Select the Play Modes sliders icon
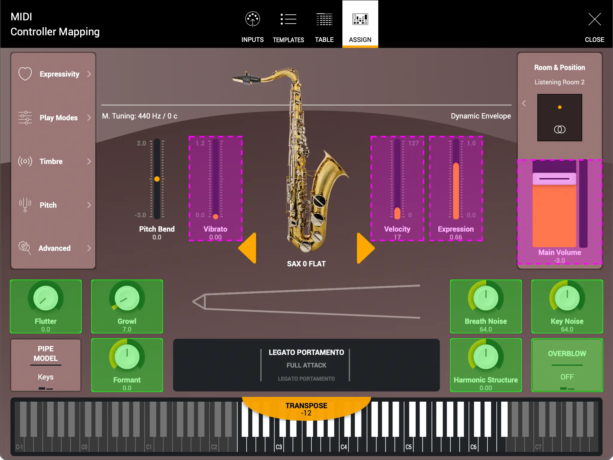 25,118
